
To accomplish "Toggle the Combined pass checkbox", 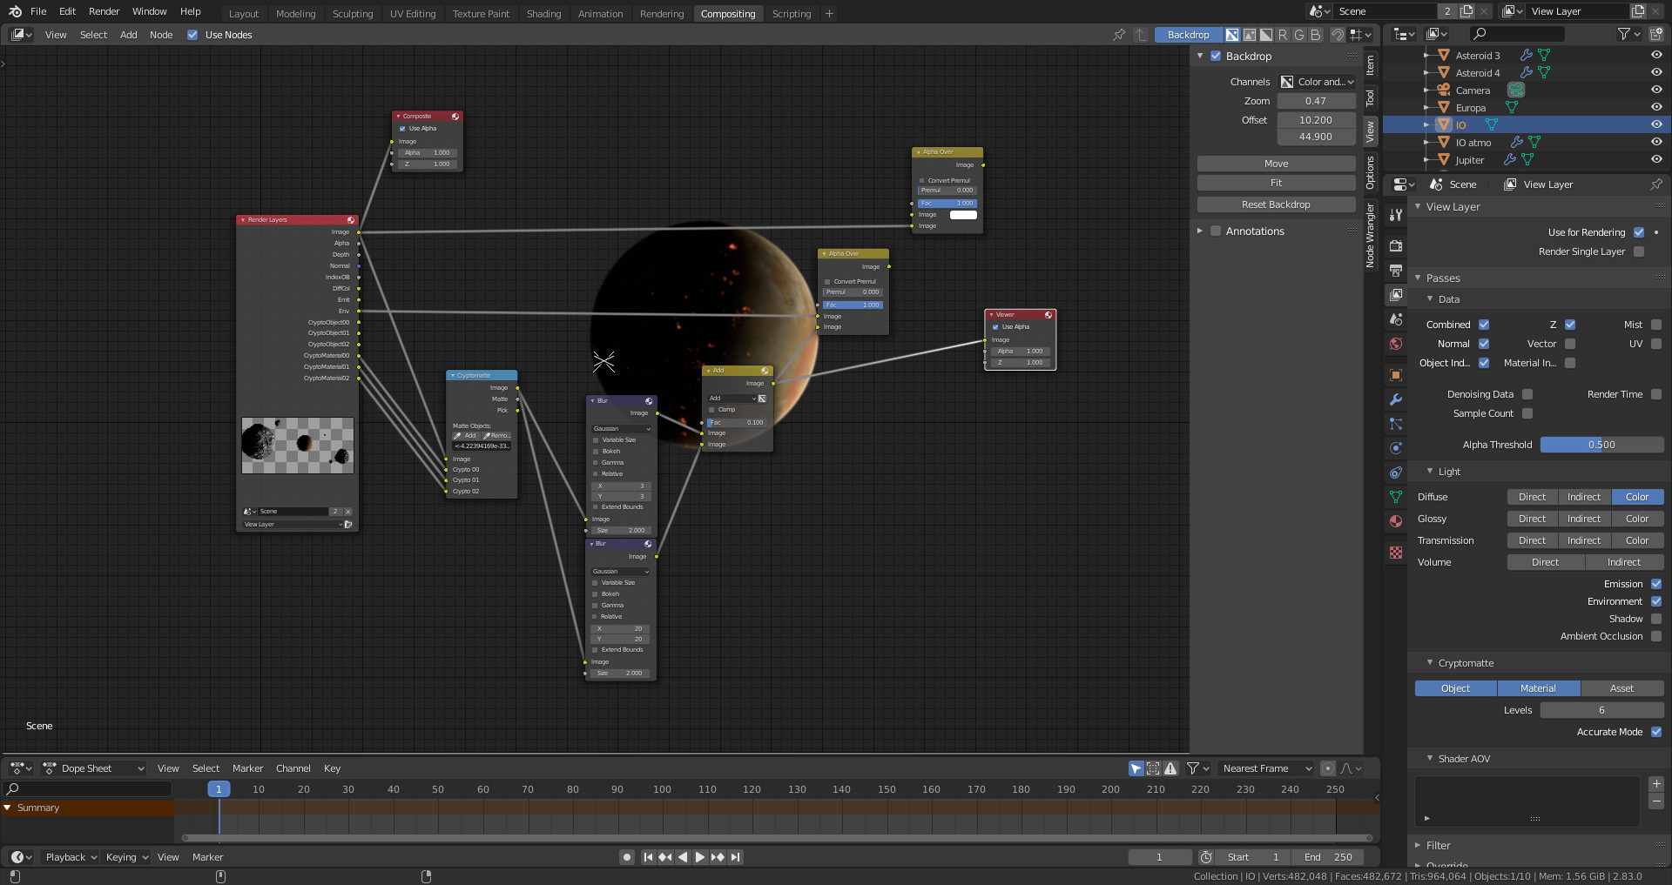I will pos(1484,325).
